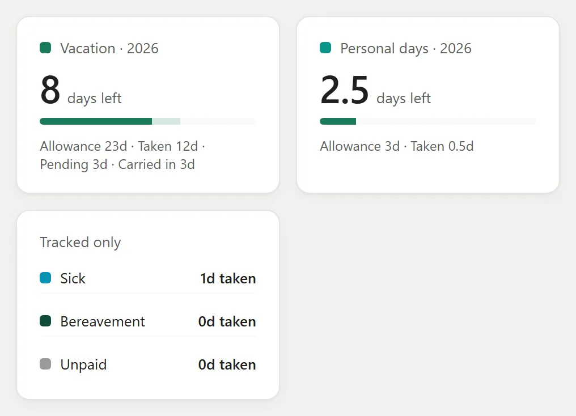The image size is (576, 416).
Task: Click the Pending 3d Carried in 3d text
Action: [117, 164]
